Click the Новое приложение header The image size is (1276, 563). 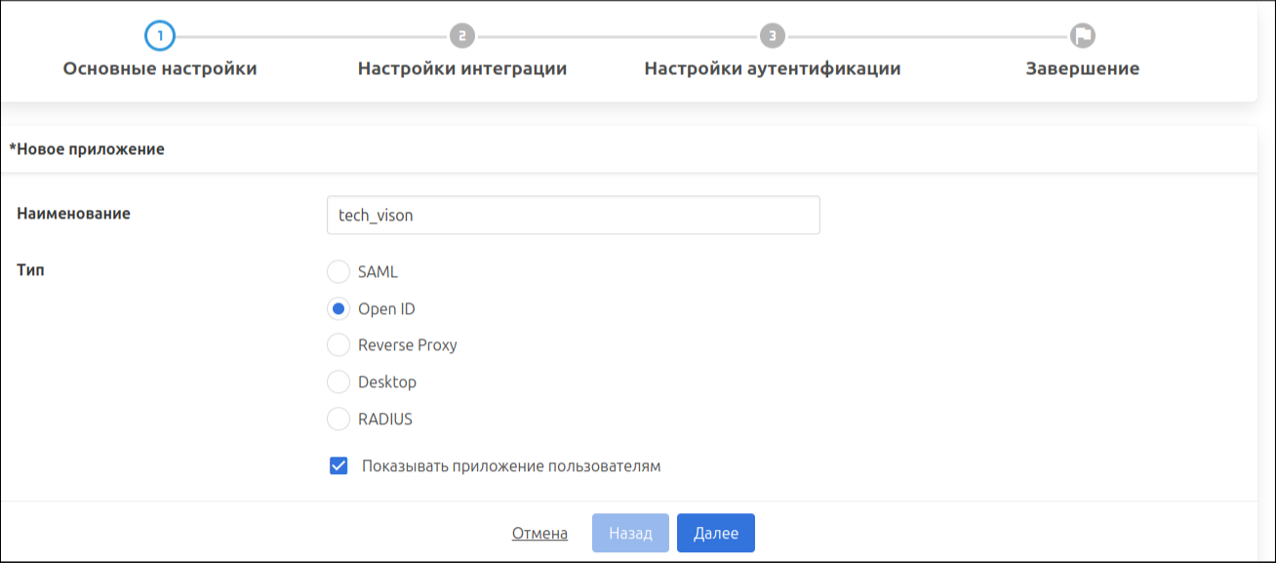(x=87, y=149)
